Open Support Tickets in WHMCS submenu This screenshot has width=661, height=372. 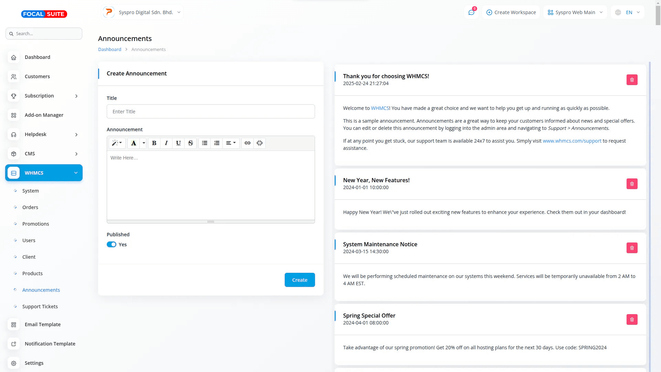tap(40, 307)
